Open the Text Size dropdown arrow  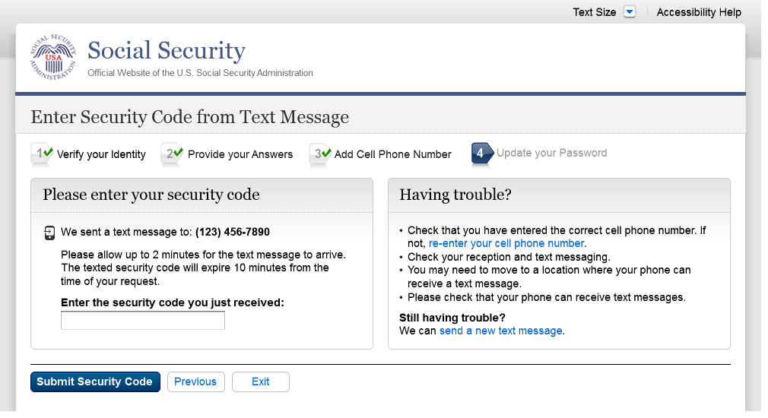tap(630, 12)
